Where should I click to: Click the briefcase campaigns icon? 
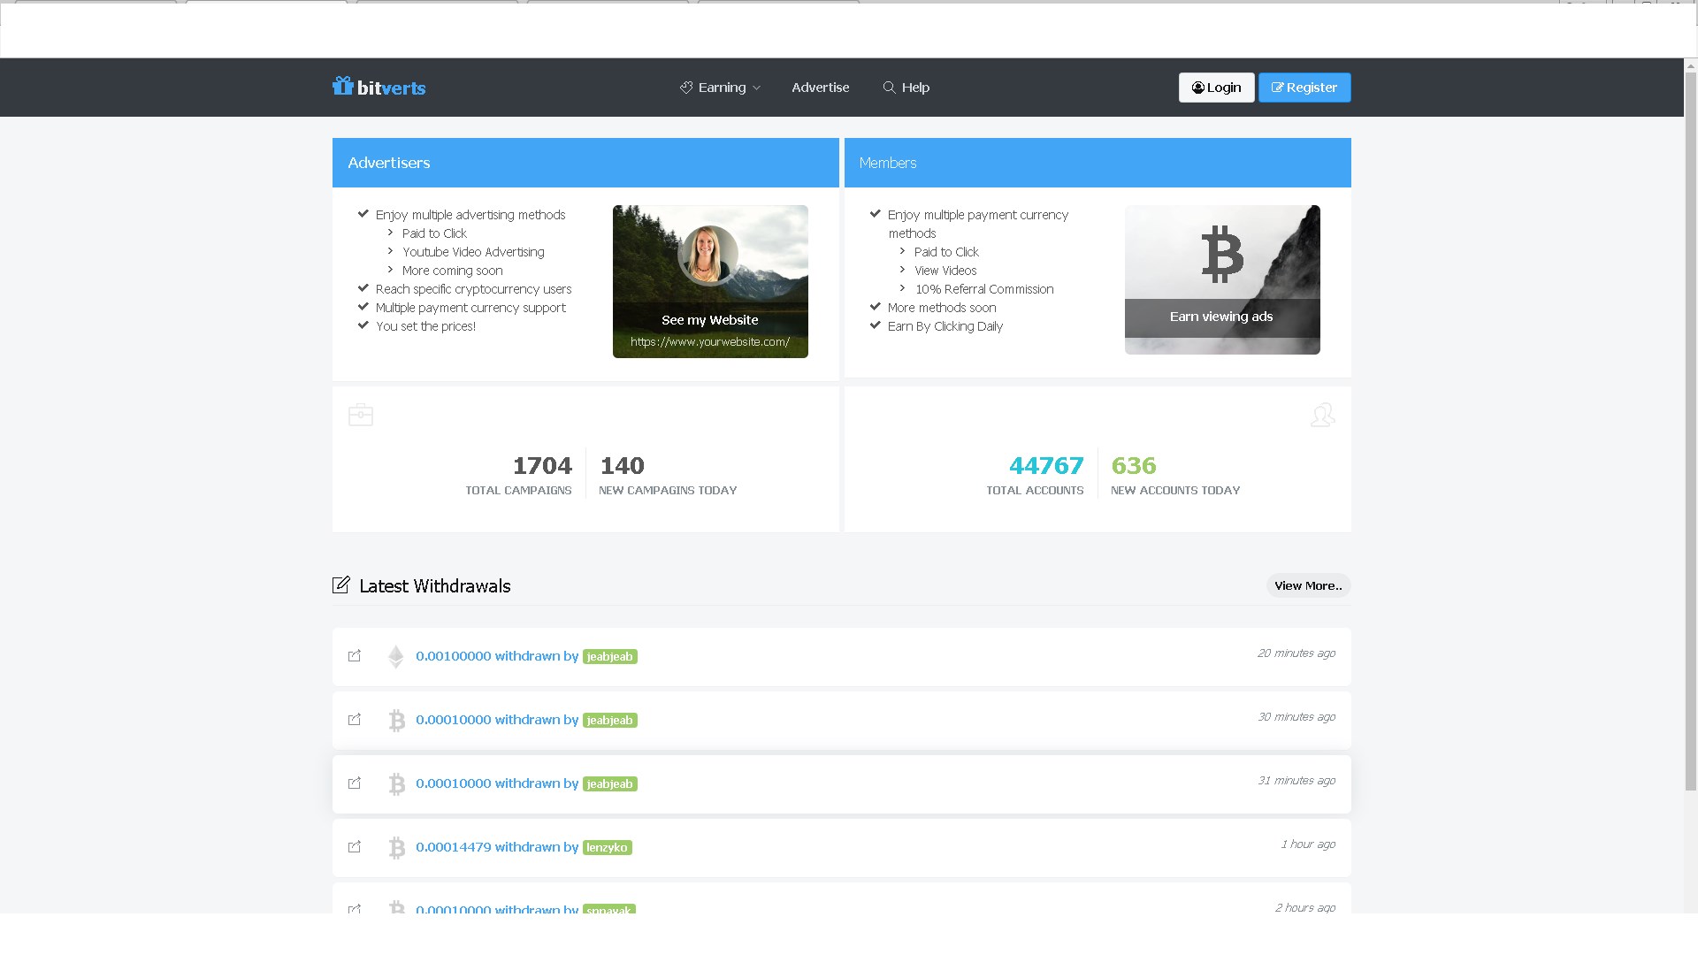pos(361,415)
